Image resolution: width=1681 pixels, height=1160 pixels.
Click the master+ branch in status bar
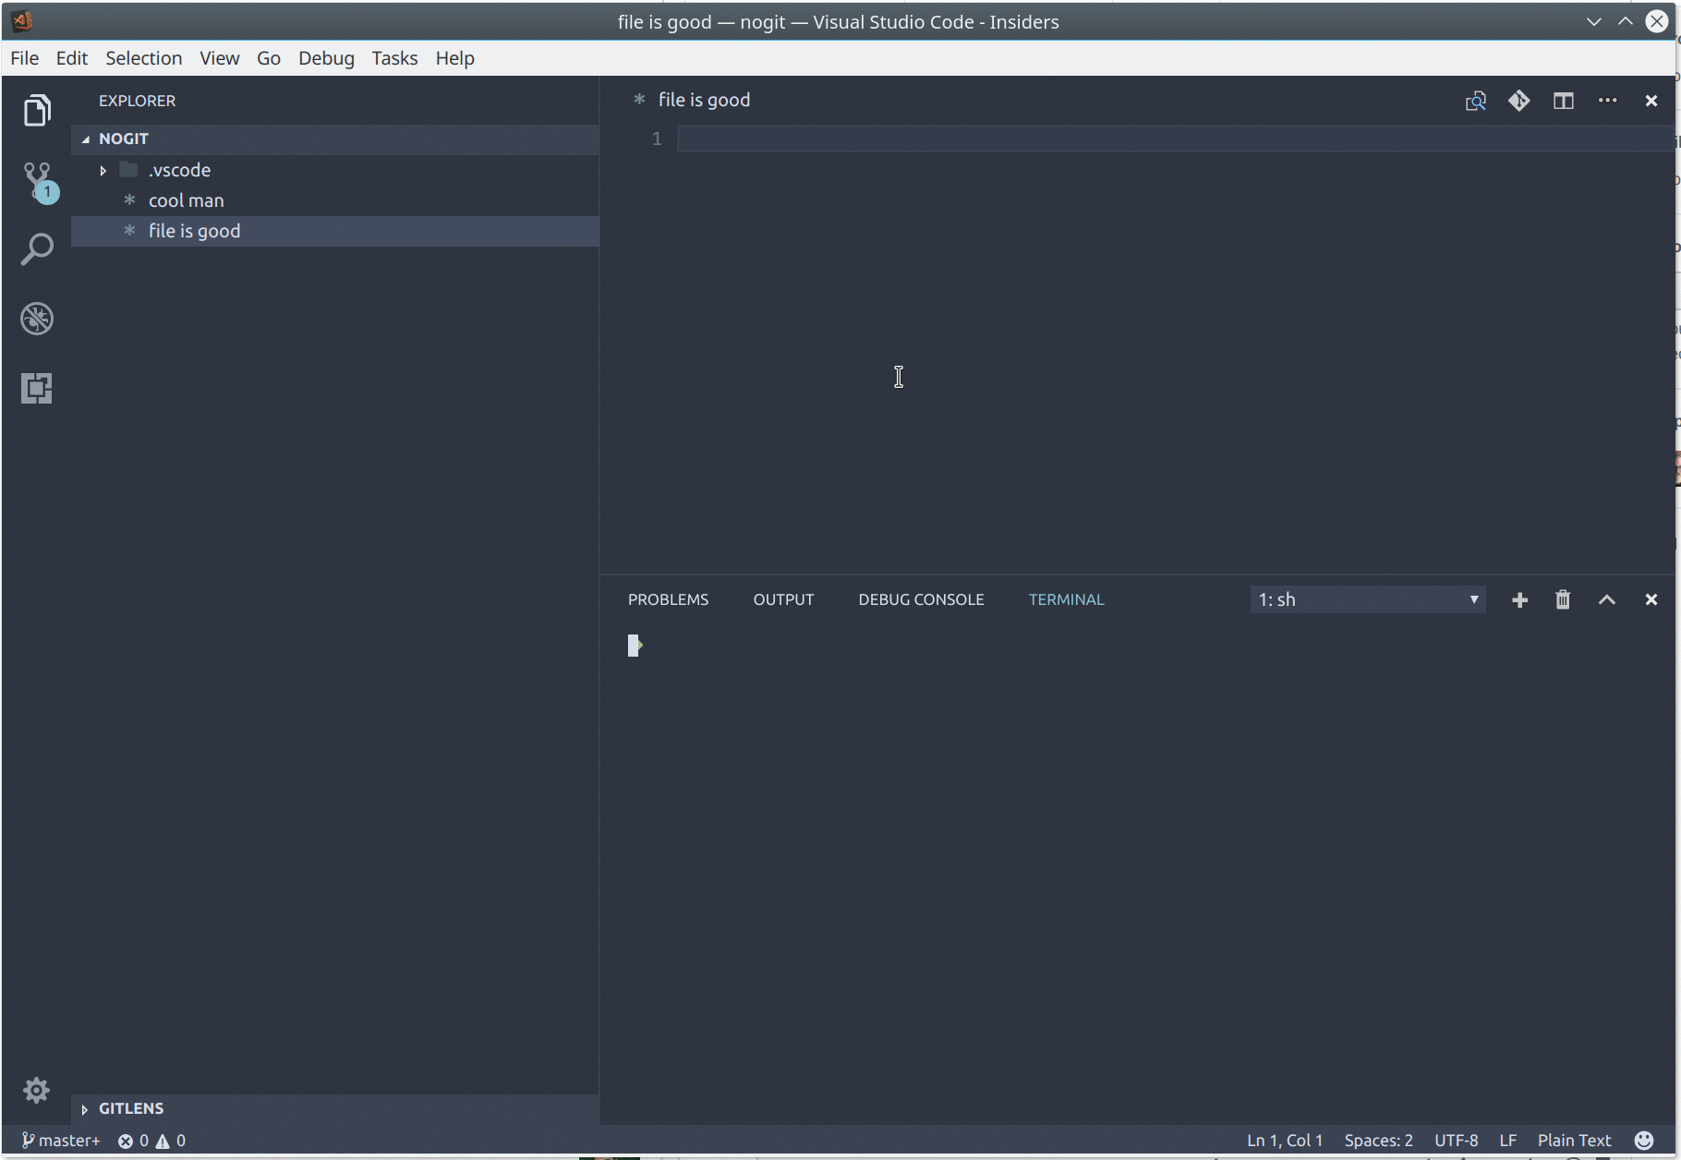coord(61,1141)
